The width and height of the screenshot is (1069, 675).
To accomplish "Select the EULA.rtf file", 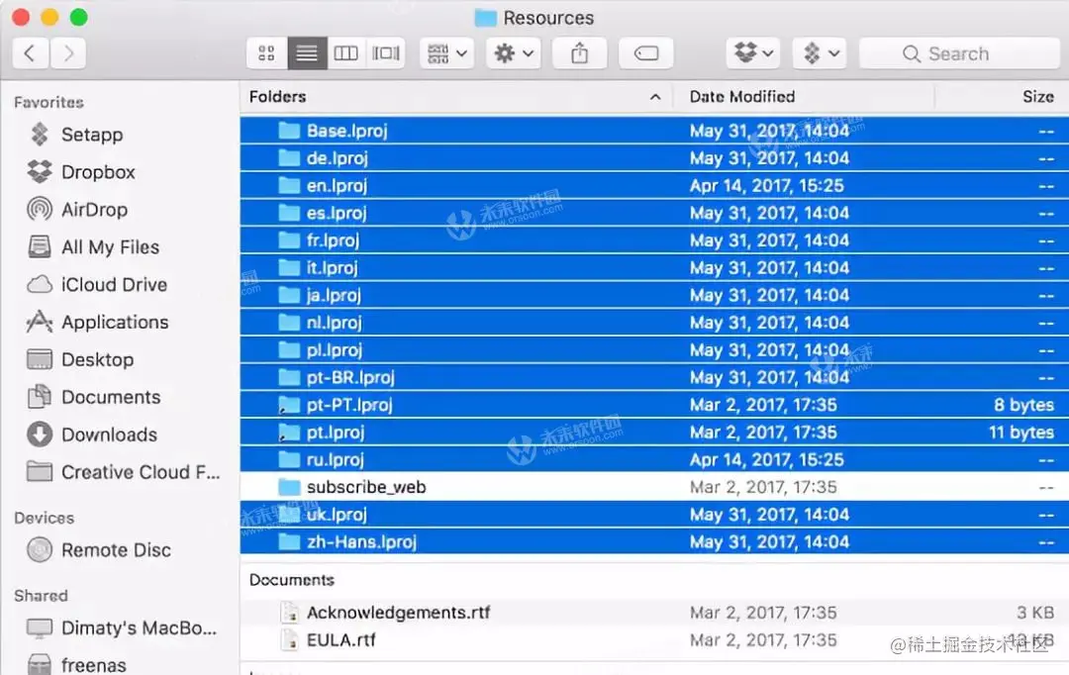I will click(654, 640).
